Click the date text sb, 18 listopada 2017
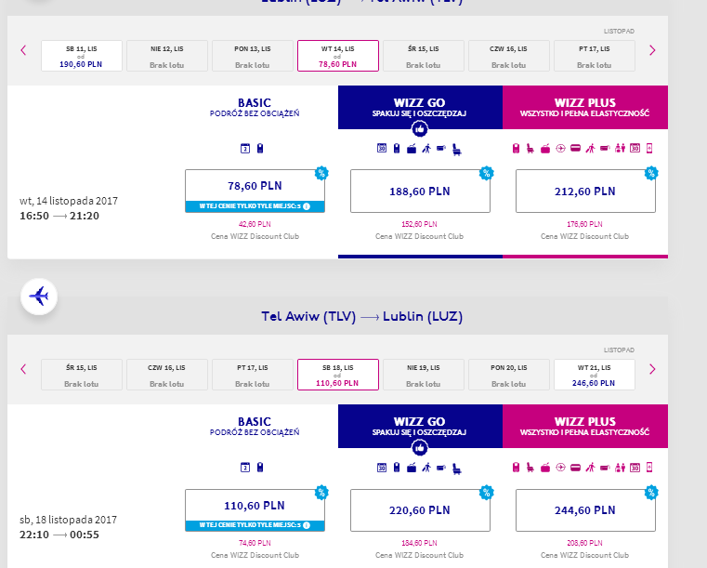 point(68,520)
